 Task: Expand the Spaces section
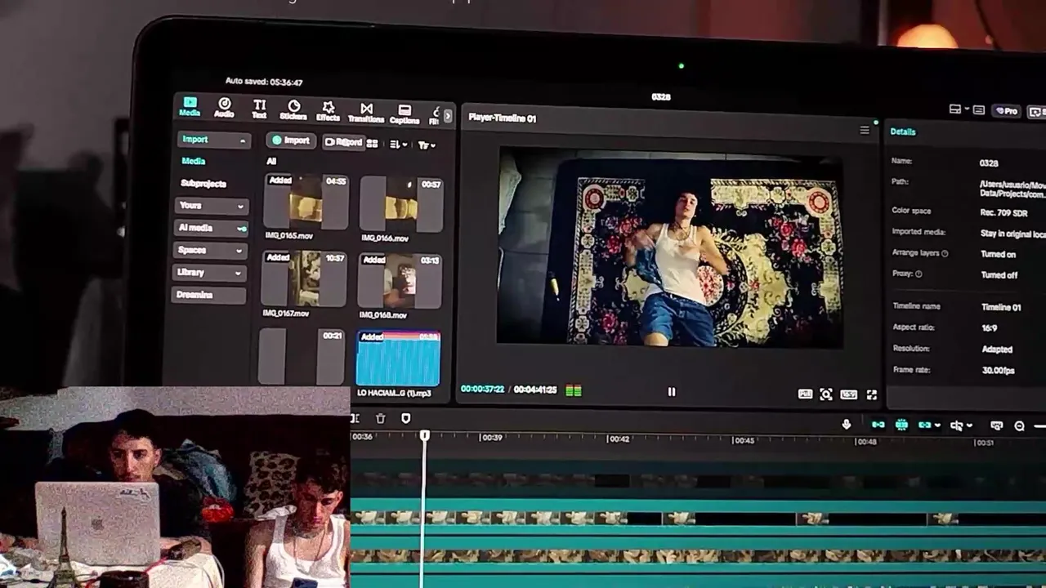pos(210,250)
